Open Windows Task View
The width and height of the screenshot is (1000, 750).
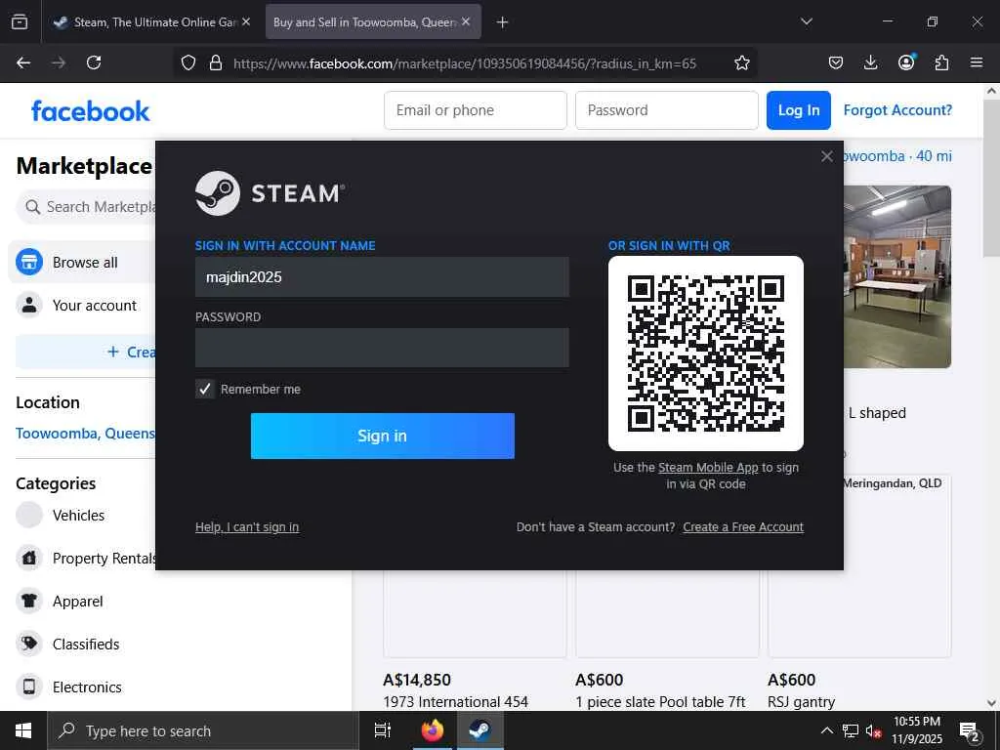(x=382, y=730)
